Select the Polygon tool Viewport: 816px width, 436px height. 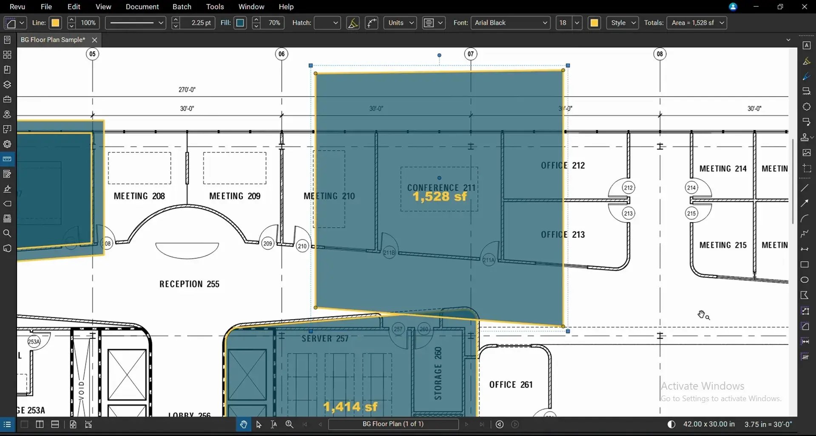click(805, 295)
